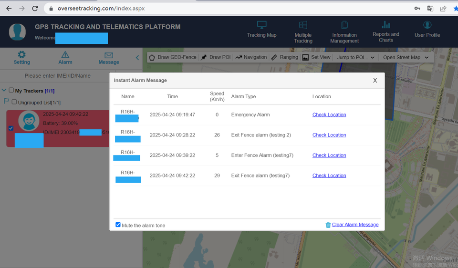Check Location for the Emergency Alarm
Screen dimensions: 458x268
click(329, 115)
